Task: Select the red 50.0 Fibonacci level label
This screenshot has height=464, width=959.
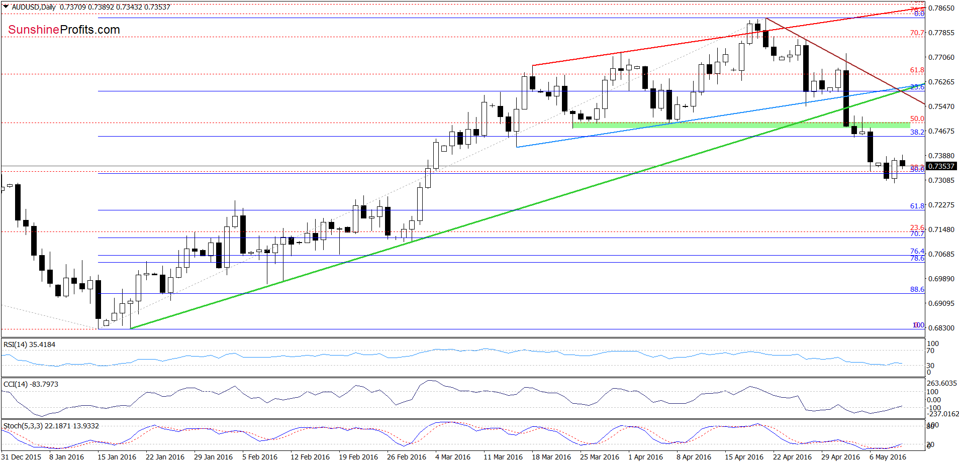Action: 917,119
